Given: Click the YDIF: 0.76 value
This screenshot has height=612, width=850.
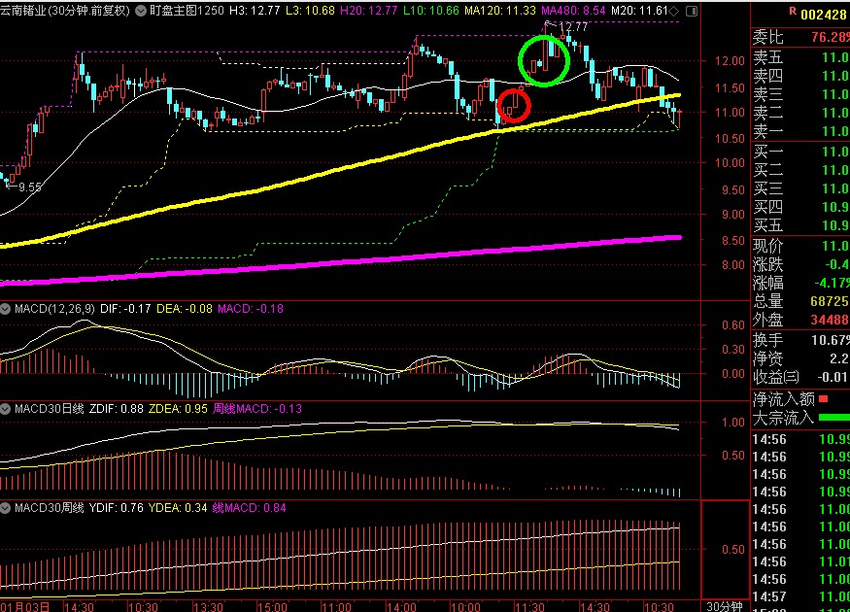Looking at the screenshot, I should [116, 508].
